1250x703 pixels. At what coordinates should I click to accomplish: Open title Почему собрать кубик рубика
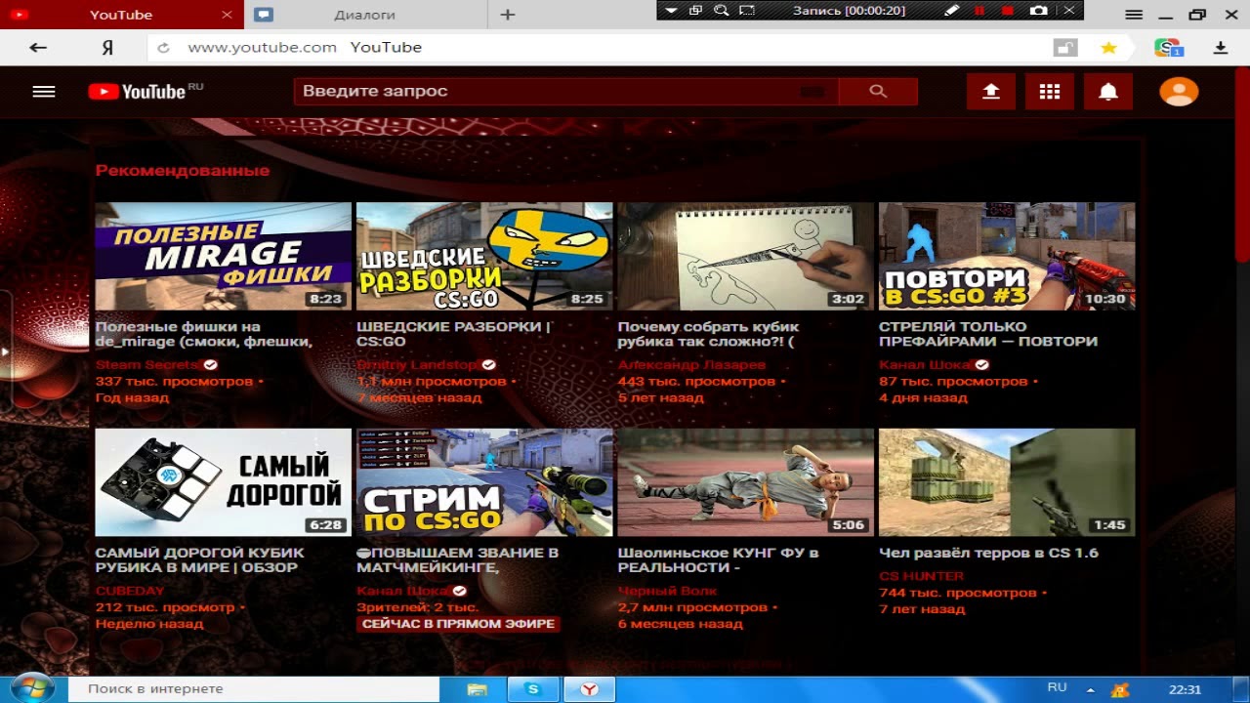tap(708, 334)
